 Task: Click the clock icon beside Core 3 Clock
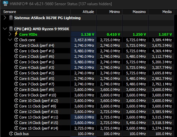coord(16,62)
